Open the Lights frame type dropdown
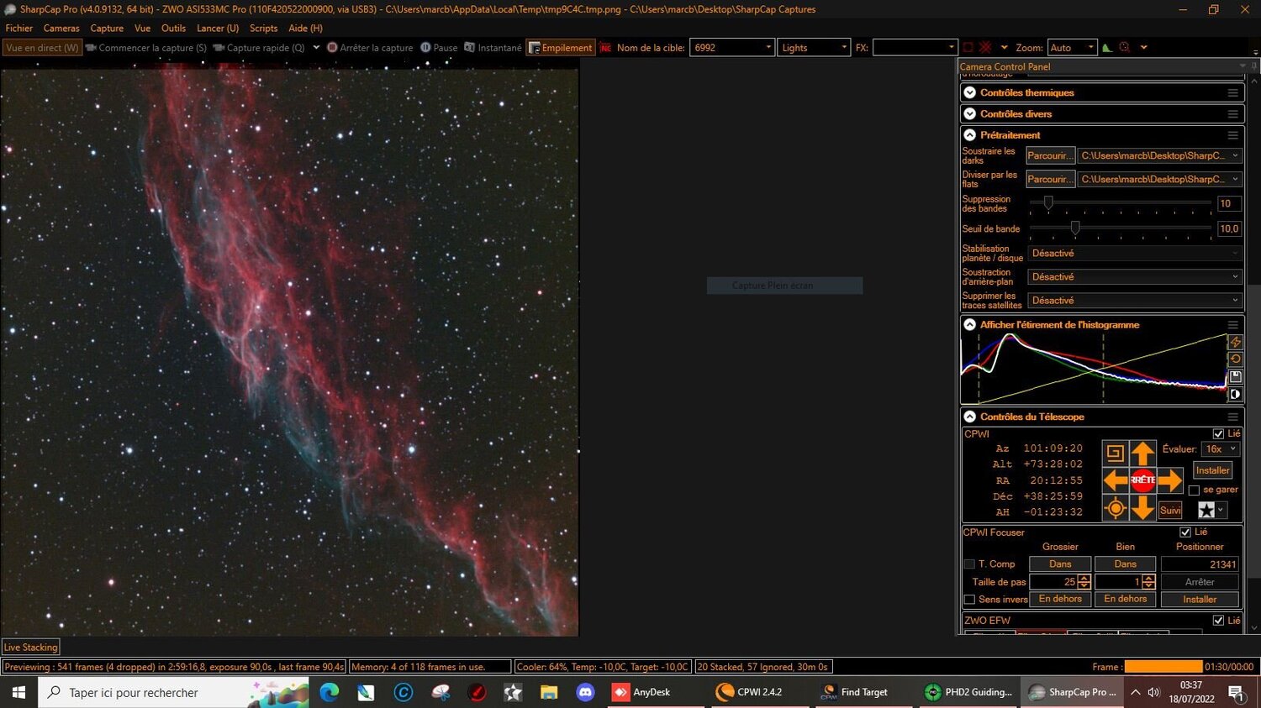This screenshot has height=708, width=1261. click(846, 47)
